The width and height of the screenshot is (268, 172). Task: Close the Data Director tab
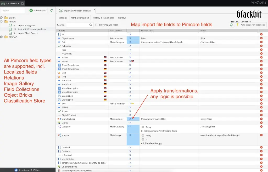[x=23, y=4]
